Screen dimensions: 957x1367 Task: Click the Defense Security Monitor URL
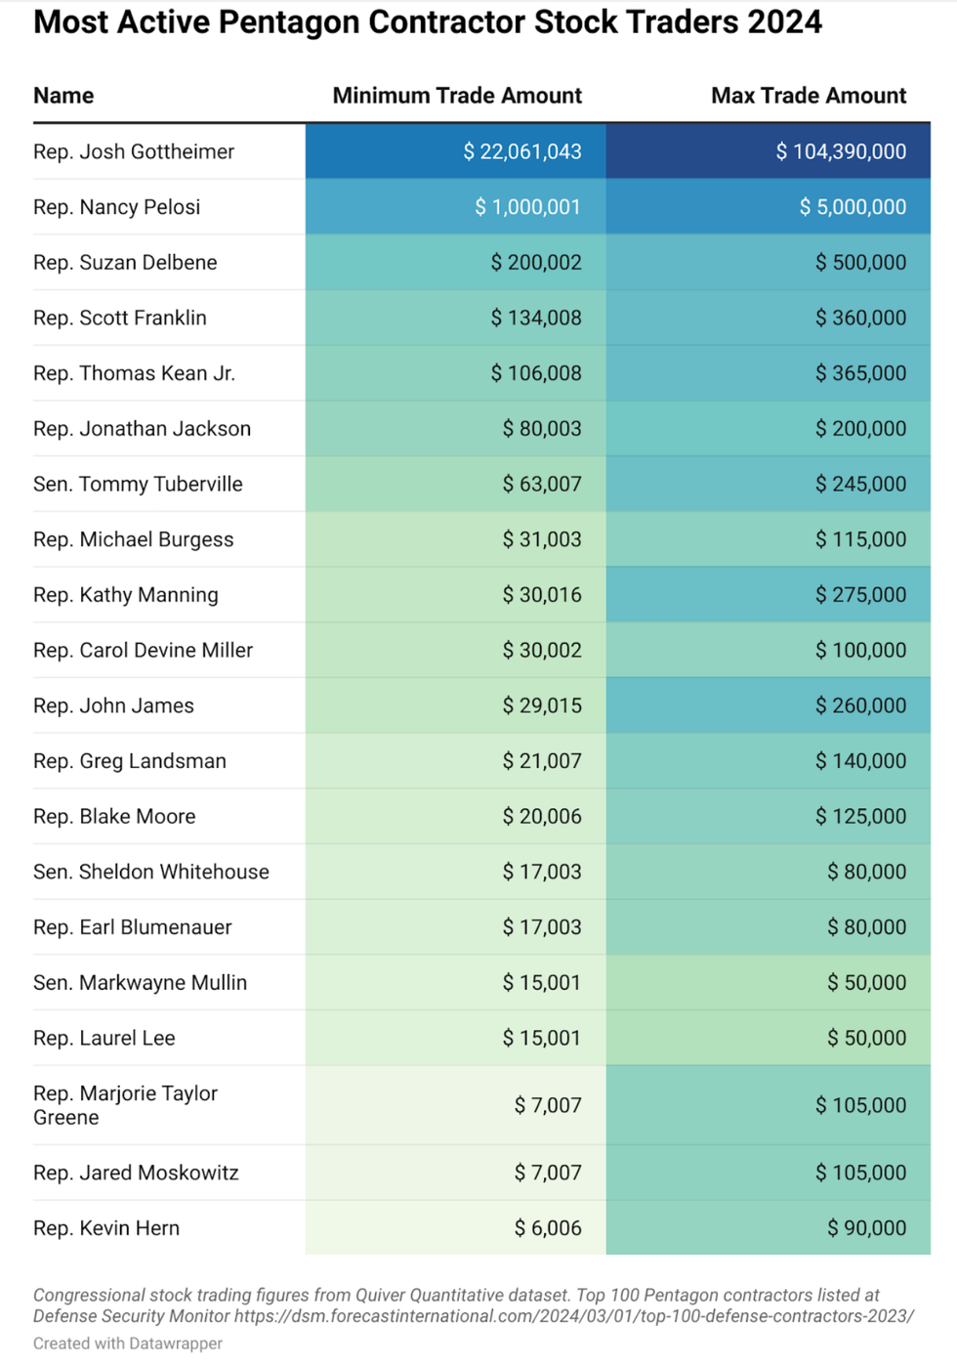point(574,1316)
